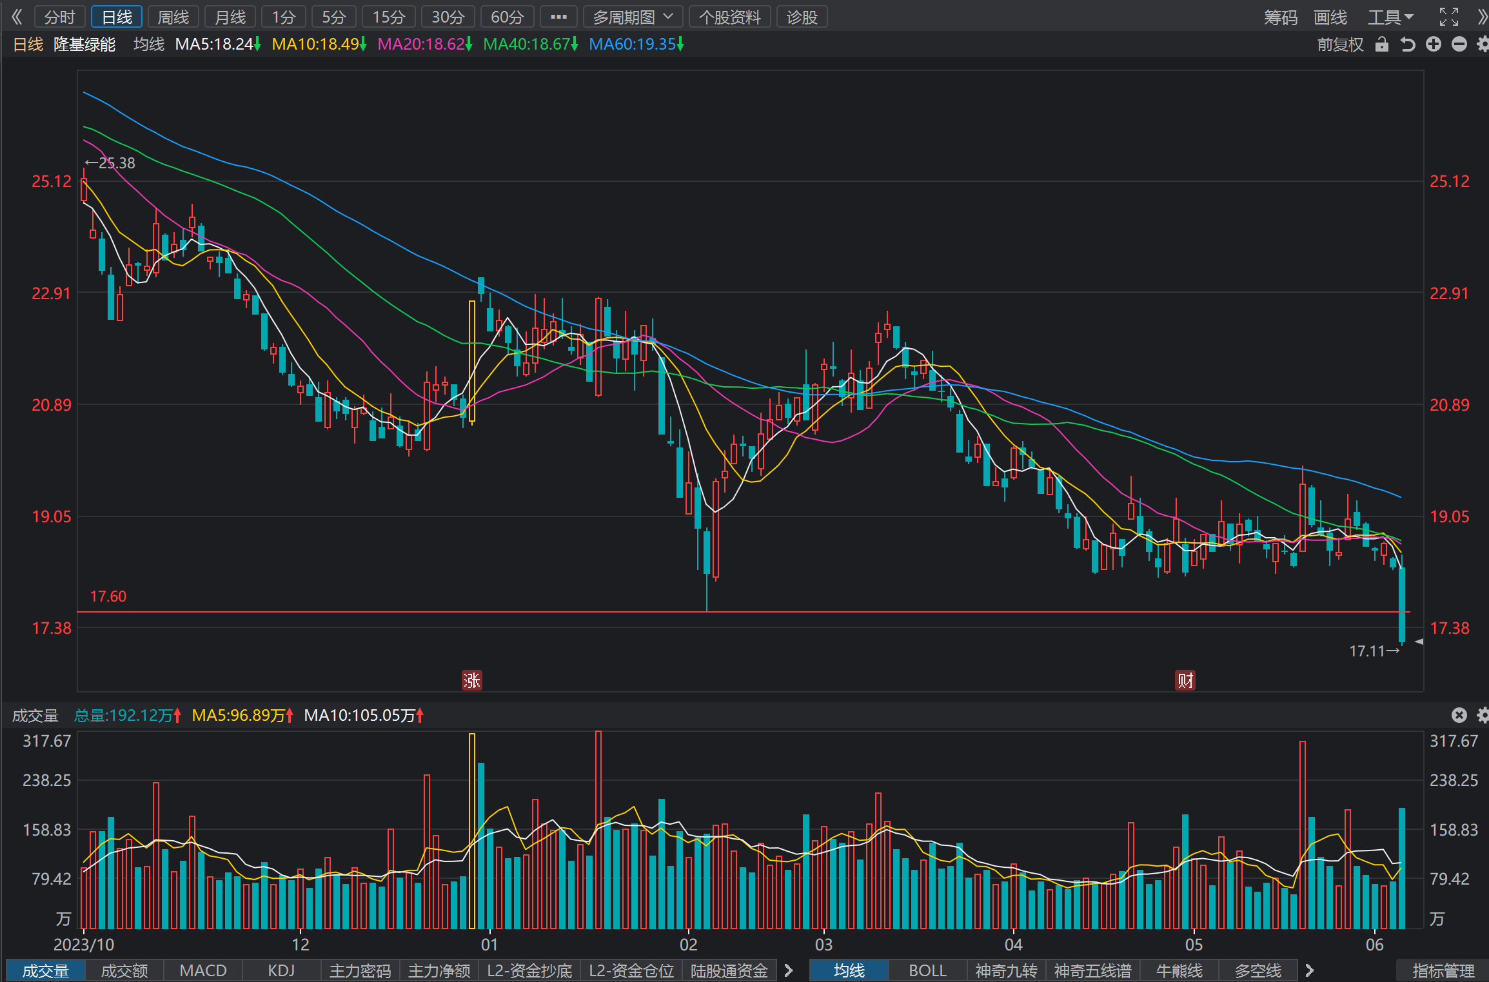The width and height of the screenshot is (1489, 982).
Task: Click the 成交量 panel title
Action: tap(35, 715)
